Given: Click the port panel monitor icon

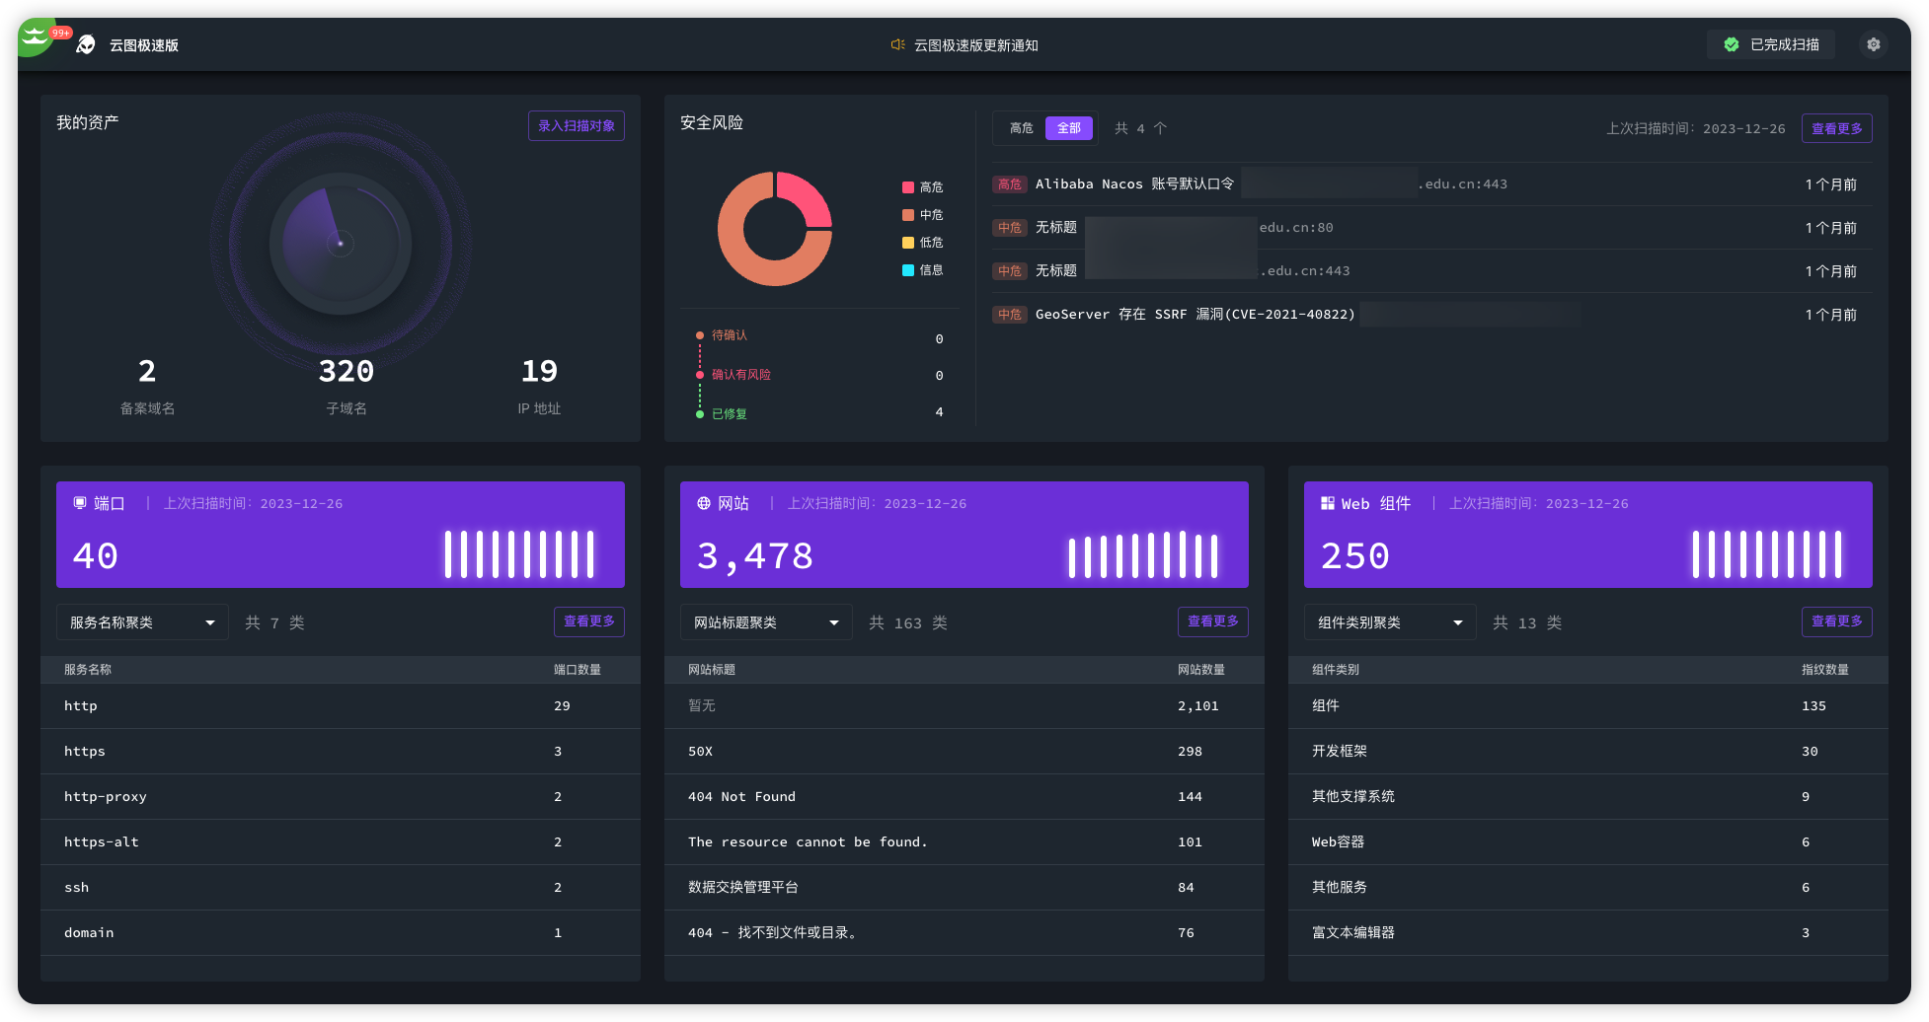Looking at the screenshot, I should (x=80, y=503).
